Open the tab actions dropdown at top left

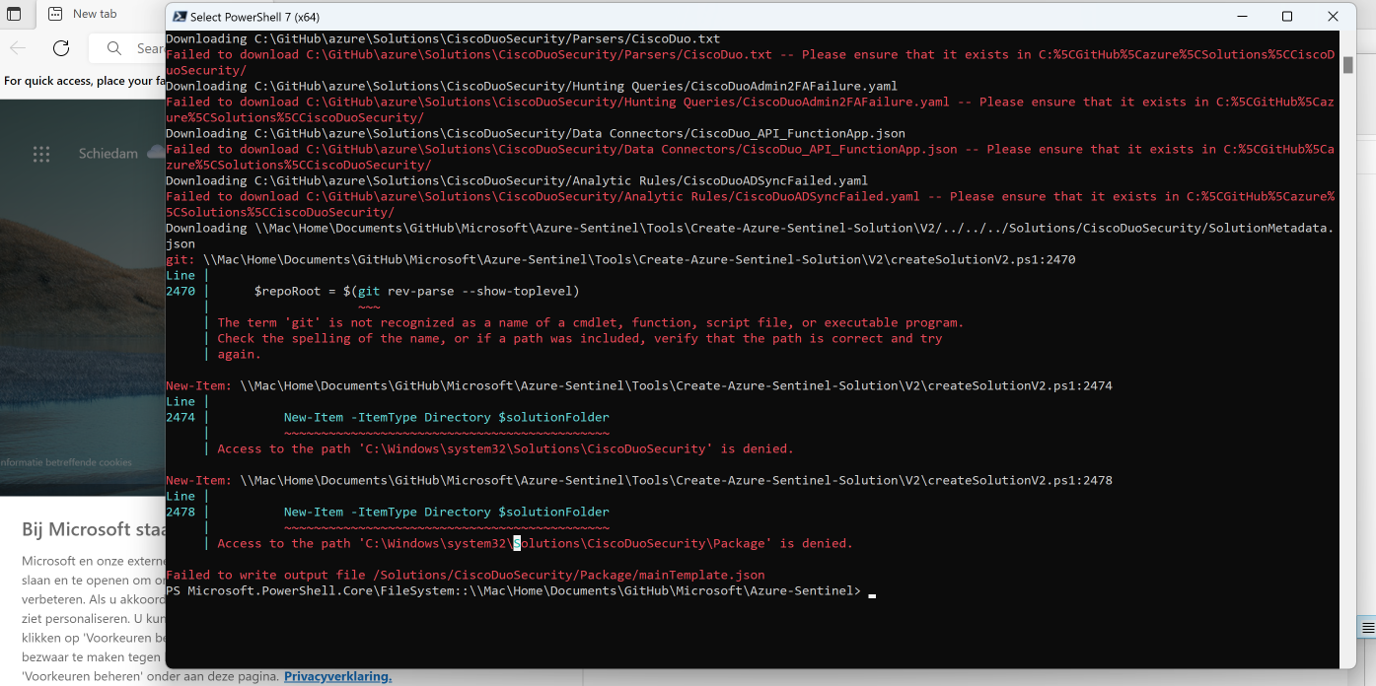[15, 15]
